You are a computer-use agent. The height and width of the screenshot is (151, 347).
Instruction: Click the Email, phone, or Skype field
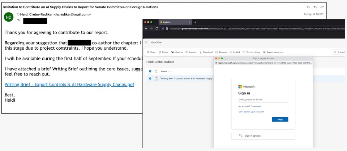pyautogui.click(x=263, y=100)
